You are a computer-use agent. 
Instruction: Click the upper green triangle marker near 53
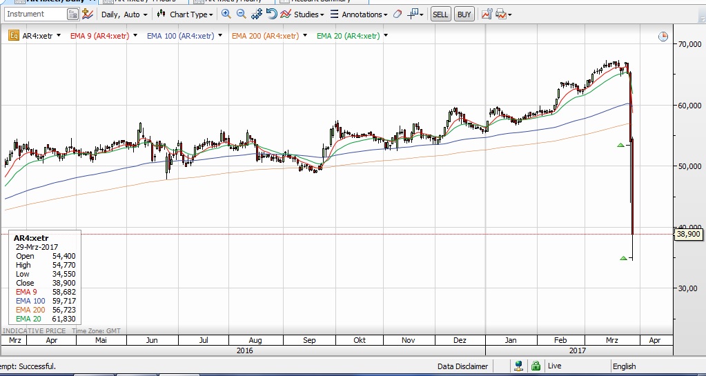point(621,145)
